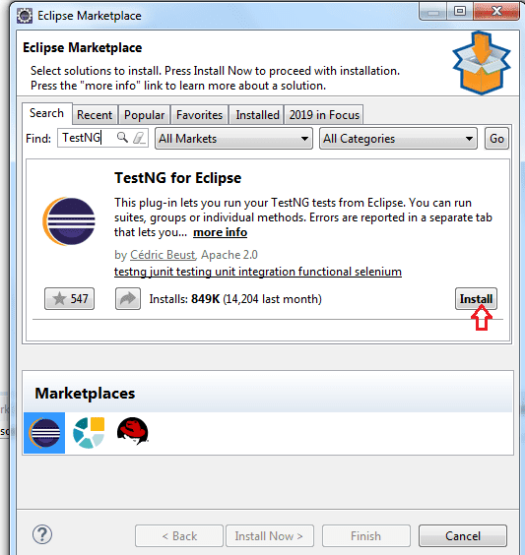Open the 2019 in Focus tab

(x=324, y=115)
